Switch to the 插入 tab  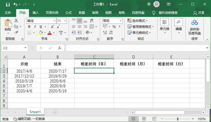(36, 13)
